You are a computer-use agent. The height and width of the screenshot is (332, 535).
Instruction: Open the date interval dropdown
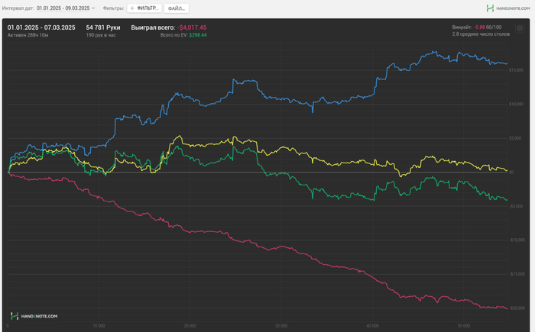pos(66,8)
